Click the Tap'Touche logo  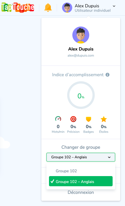point(18,8)
